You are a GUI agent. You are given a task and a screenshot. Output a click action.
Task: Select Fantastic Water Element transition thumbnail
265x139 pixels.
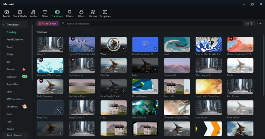point(50,65)
